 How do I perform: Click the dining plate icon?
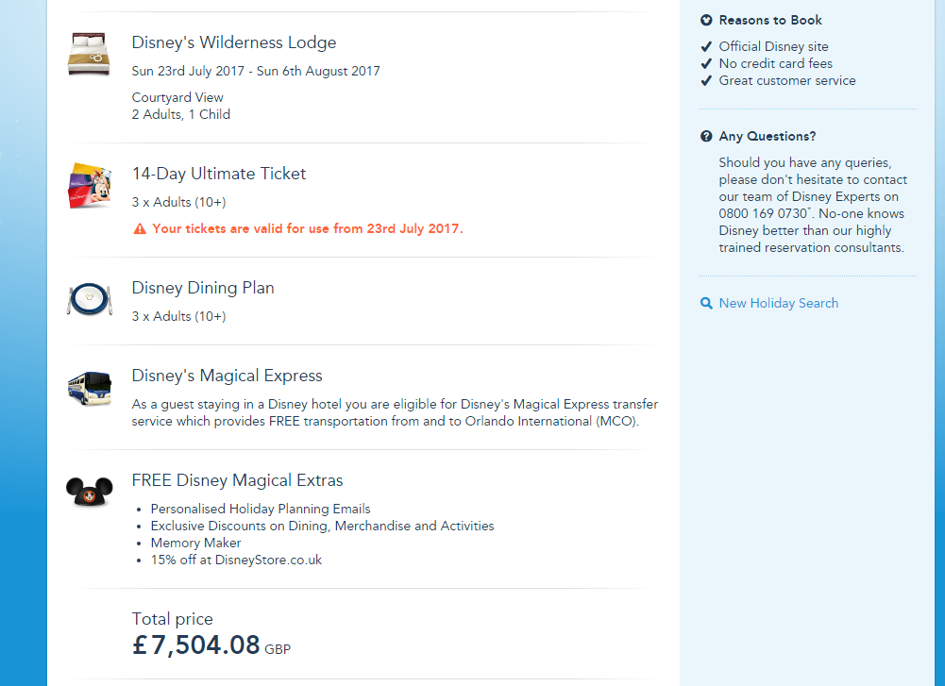click(x=90, y=299)
